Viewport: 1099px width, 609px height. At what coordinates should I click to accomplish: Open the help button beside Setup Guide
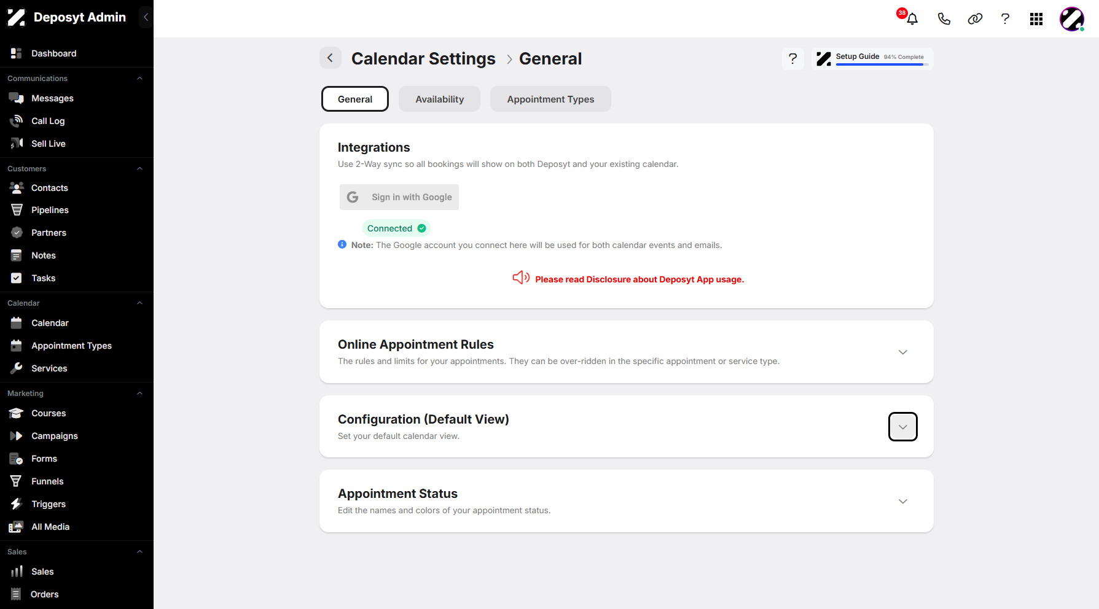[793, 59]
